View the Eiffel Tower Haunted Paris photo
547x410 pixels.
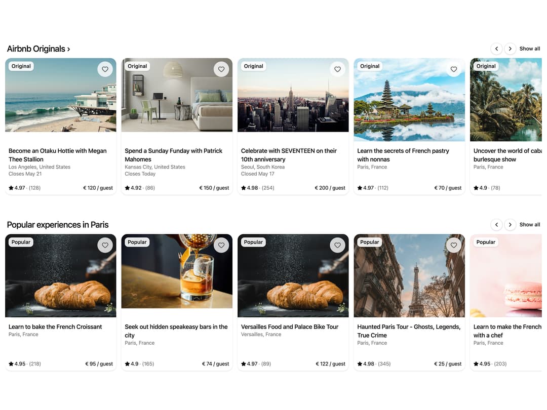409,276
